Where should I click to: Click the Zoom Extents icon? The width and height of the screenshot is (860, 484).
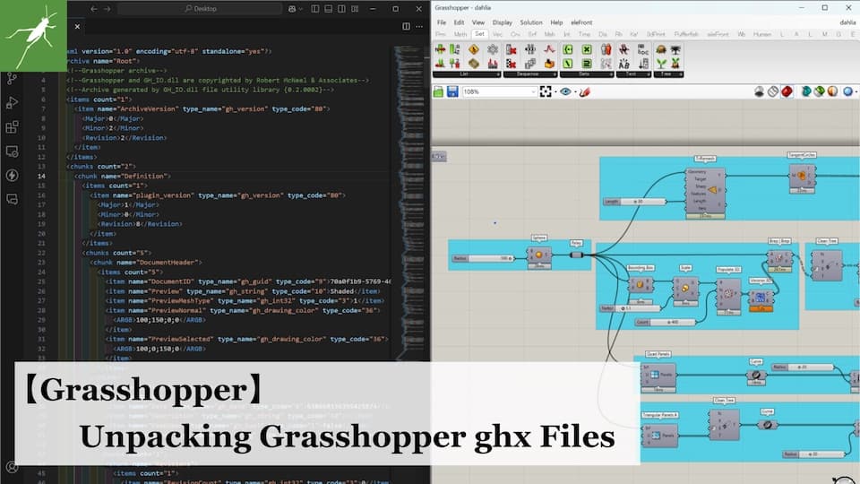click(x=546, y=91)
